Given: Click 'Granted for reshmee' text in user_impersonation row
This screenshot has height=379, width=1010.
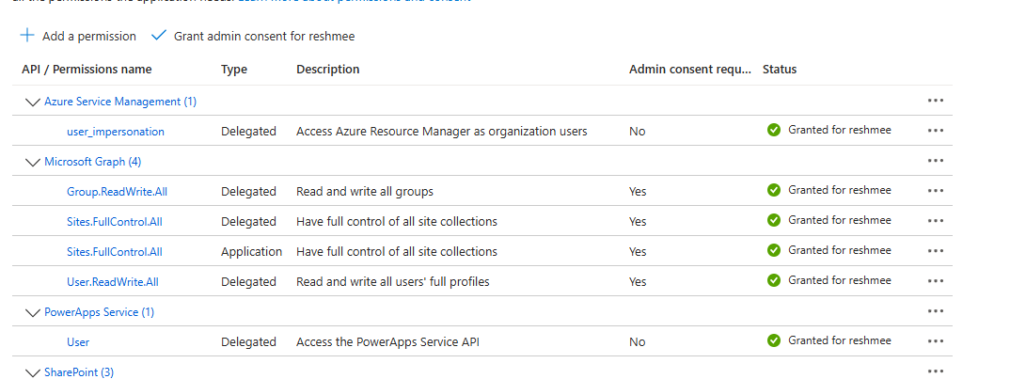Looking at the screenshot, I should 840,130.
